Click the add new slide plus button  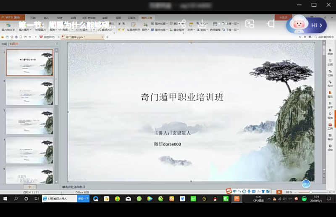coord(29,187)
